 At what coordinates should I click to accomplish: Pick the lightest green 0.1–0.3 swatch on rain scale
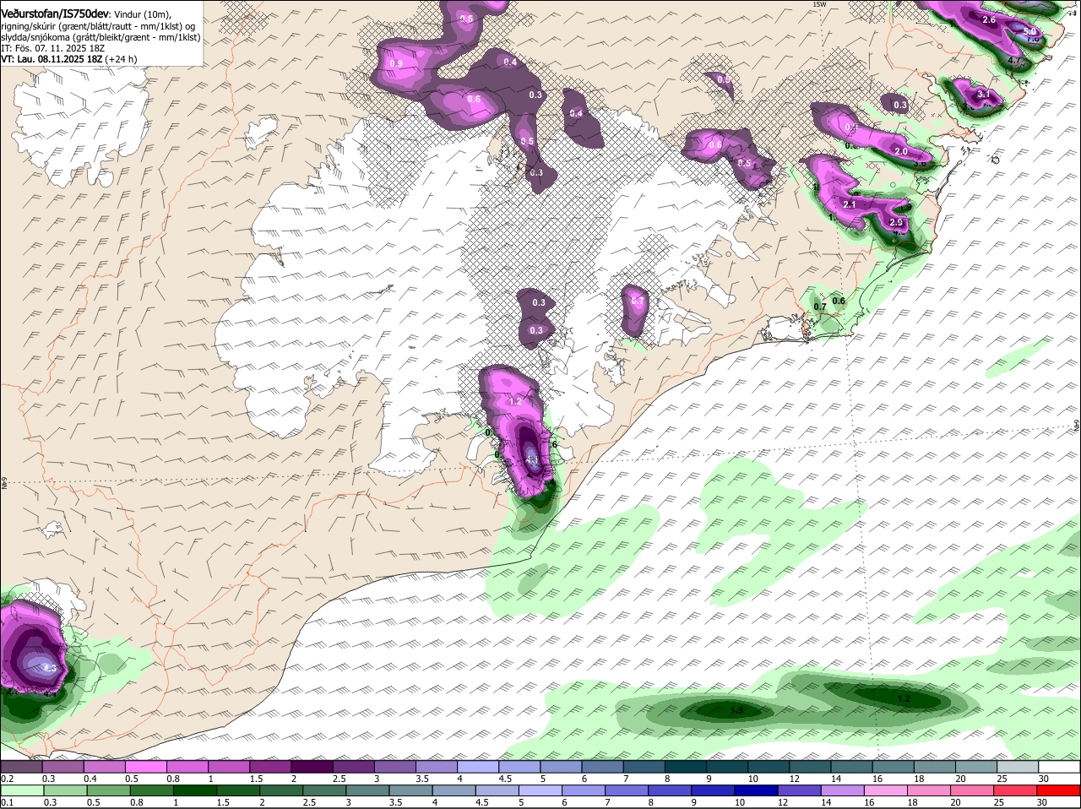click(x=21, y=791)
